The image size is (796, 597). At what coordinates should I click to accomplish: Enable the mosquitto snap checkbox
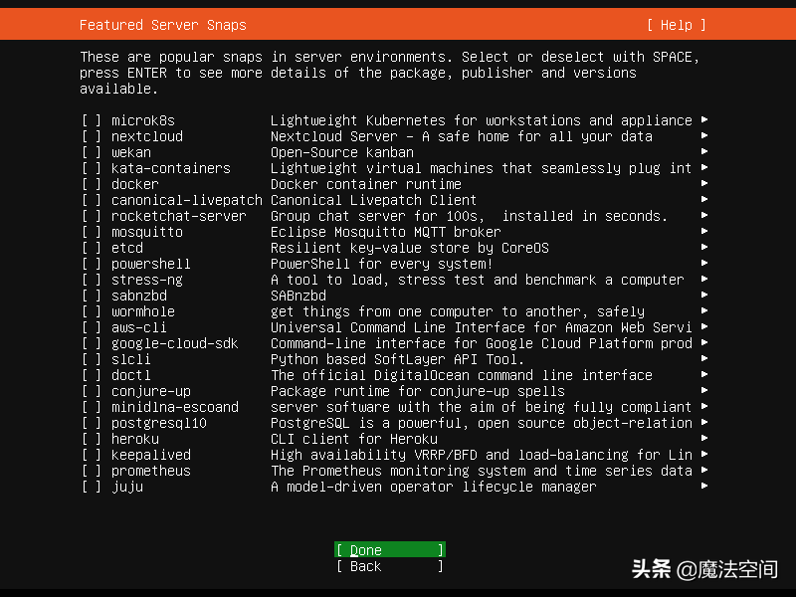[x=92, y=232]
